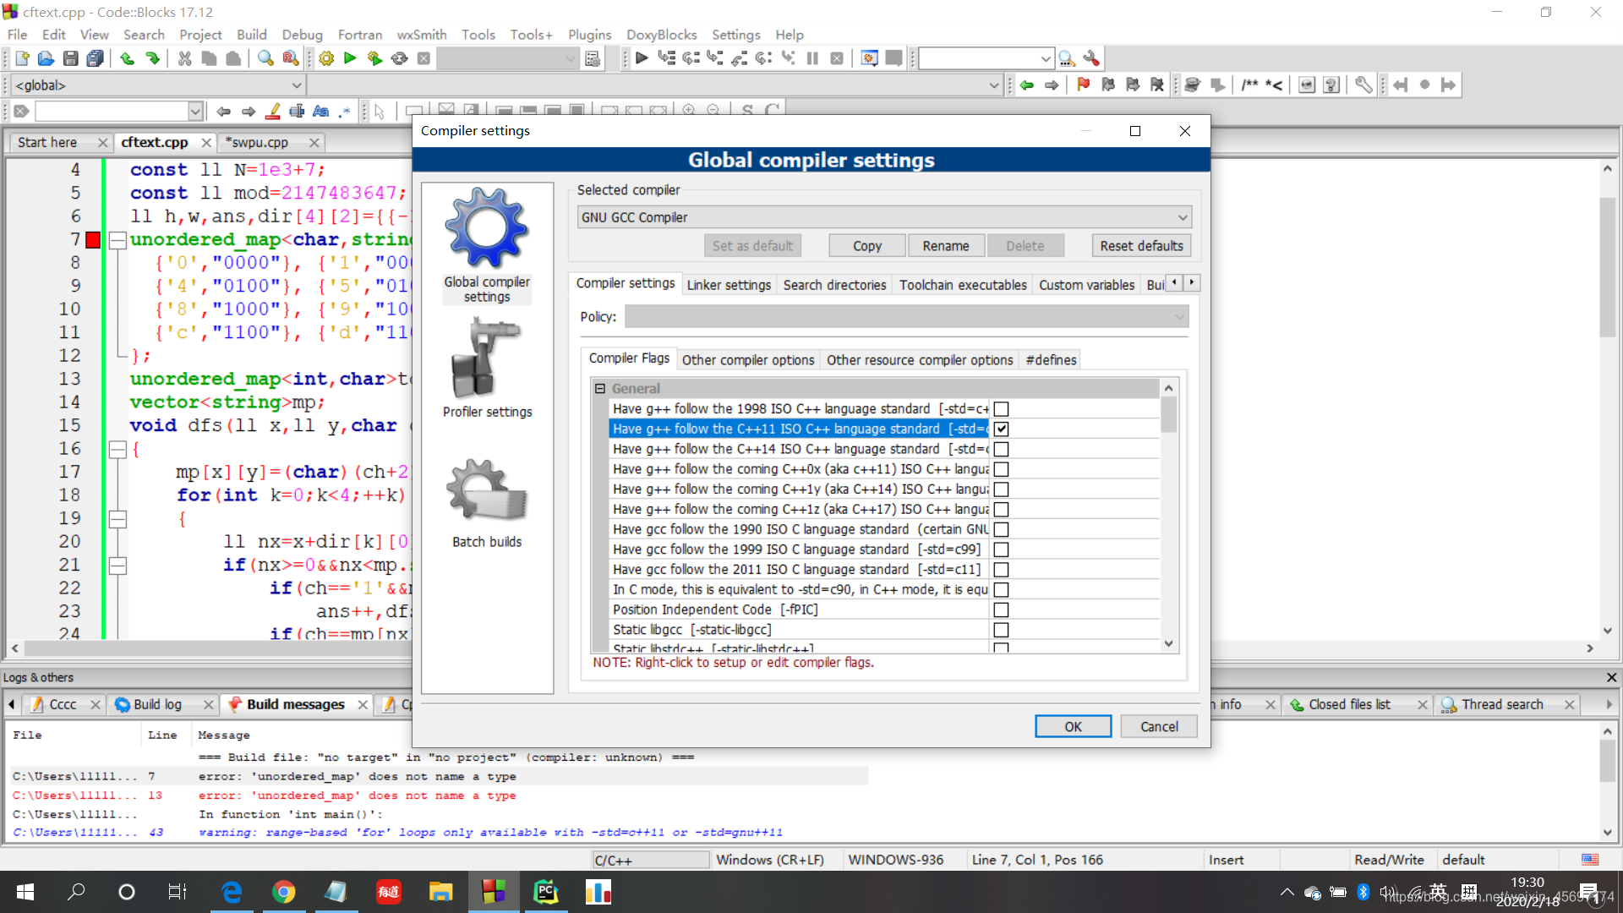
Task: Click the jump back green arrow icon
Action: (x=1027, y=85)
